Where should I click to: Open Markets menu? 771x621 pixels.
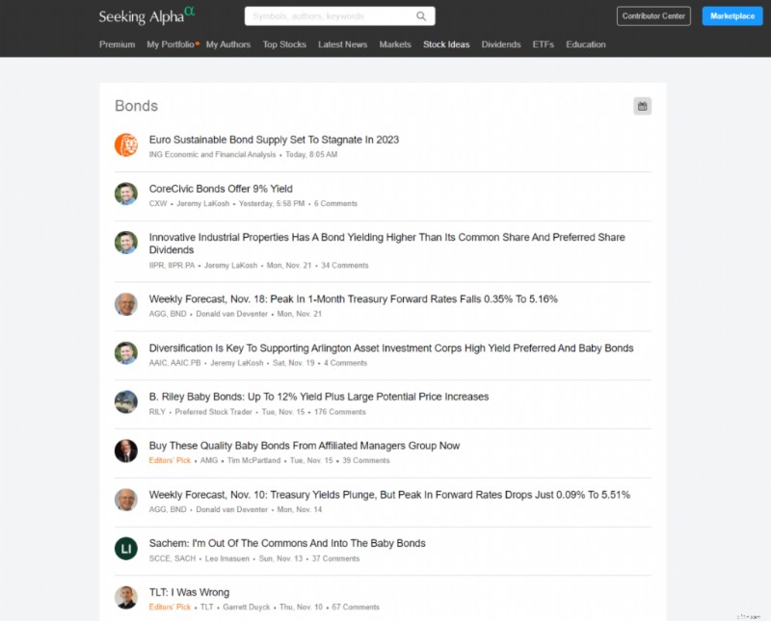coord(395,44)
